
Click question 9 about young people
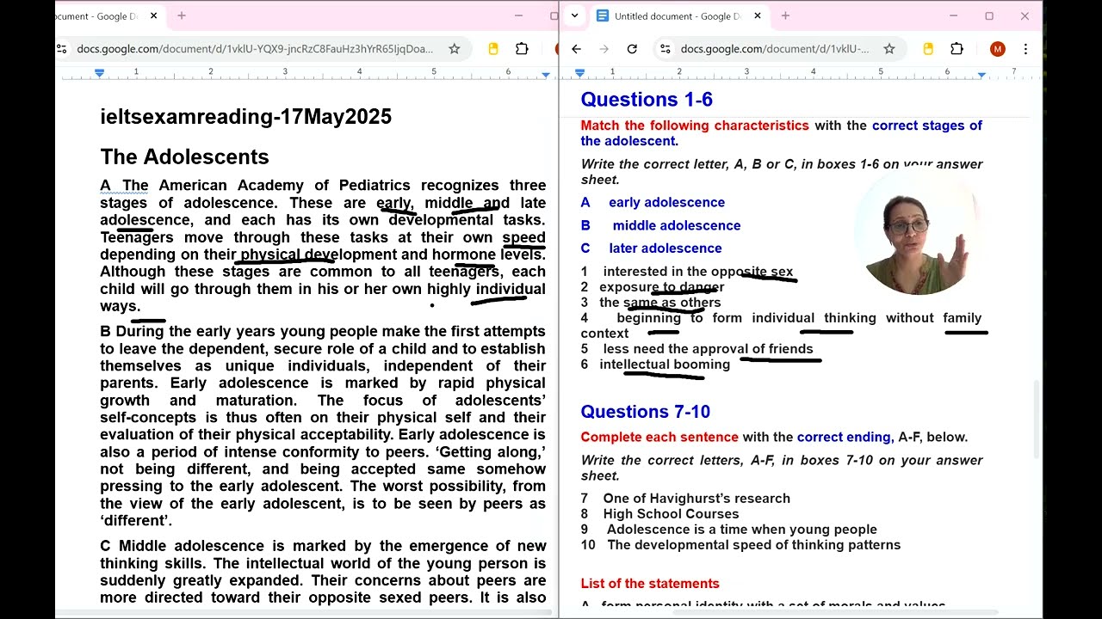click(x=728, y=530)
